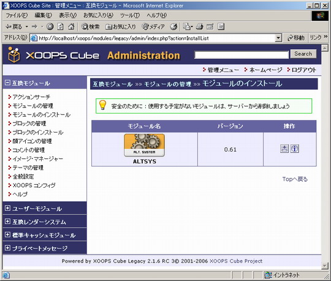Open the Back button history dropdown arrow

point(27,26)
